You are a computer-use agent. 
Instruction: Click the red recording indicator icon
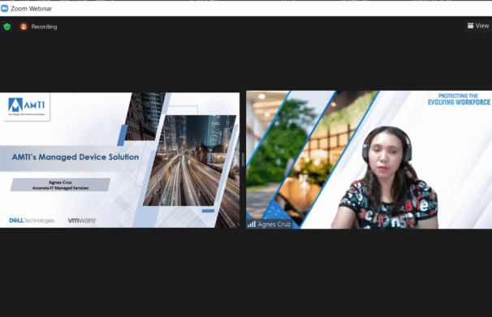pos(24,27)
